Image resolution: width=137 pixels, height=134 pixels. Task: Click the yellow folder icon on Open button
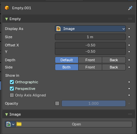point(19,124)
